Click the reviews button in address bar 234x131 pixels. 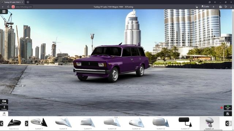(205, 7)
